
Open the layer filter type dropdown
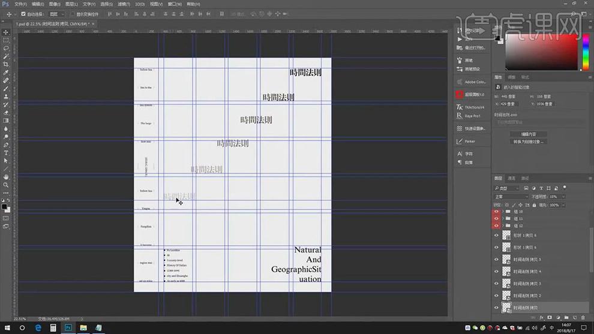click(x=506, y=188)
